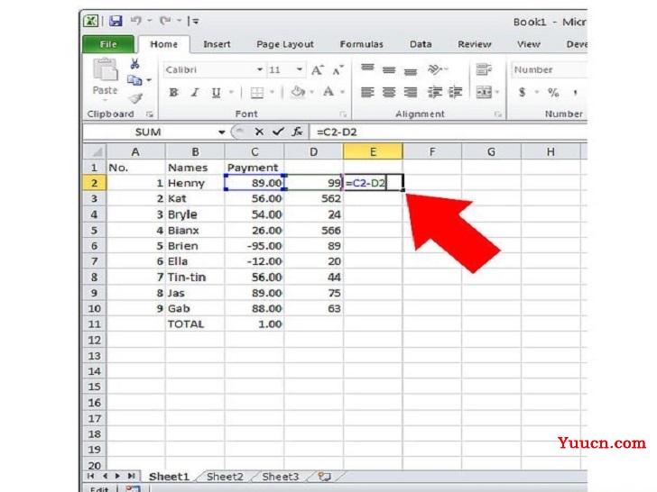
Task: Click the Decrease Indent icon
Action: coord(434,92)
